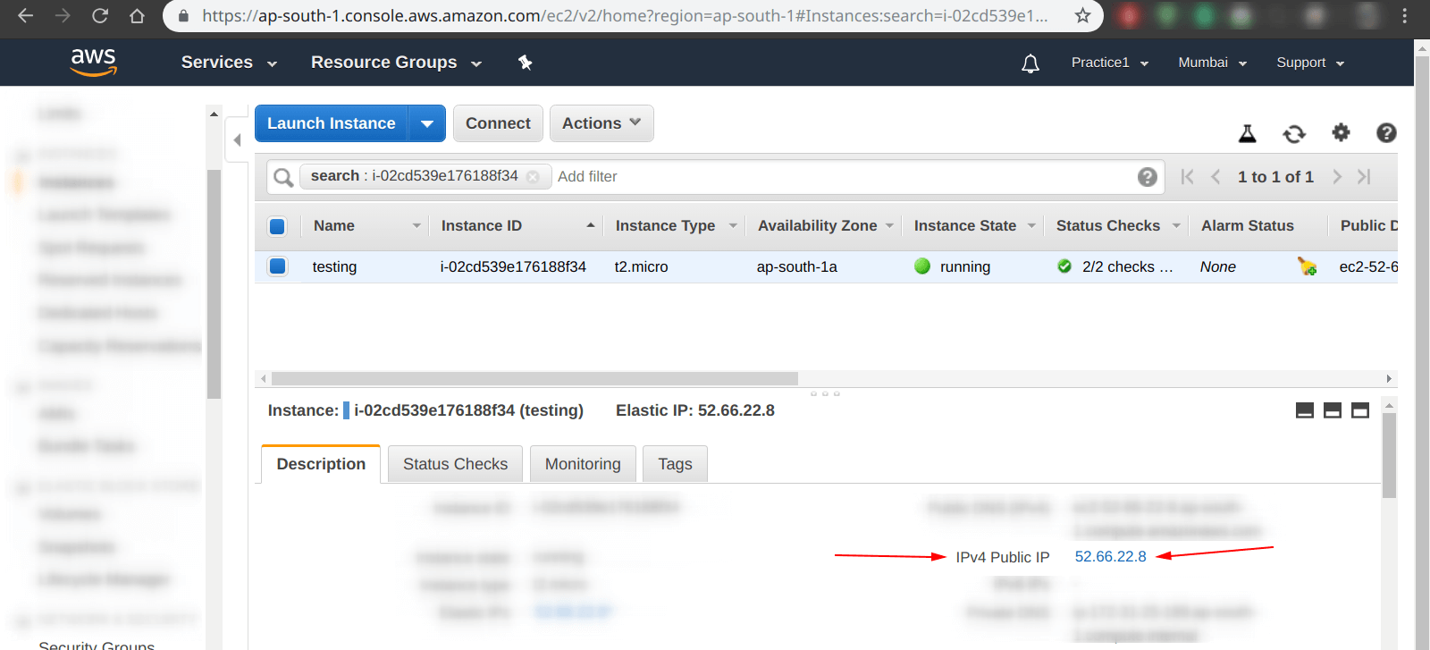The width and height of the screenshot is (1430, 650).
Task: Click the browser reload button
Action: tap(100, 15)
